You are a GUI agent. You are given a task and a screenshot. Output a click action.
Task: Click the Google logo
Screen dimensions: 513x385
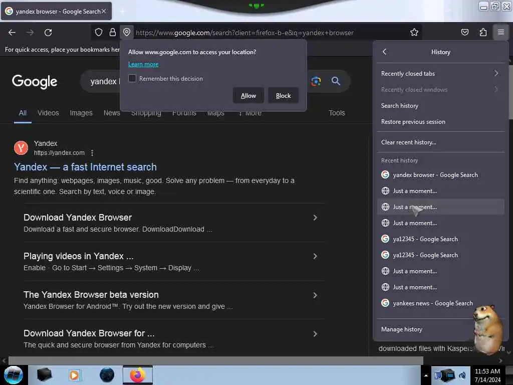(35, 82)
